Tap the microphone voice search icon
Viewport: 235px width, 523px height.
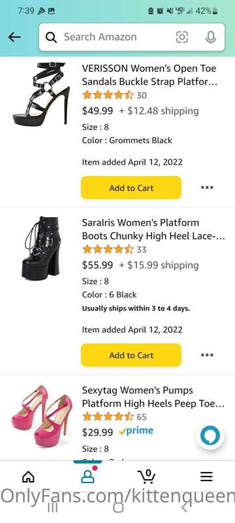210,37
